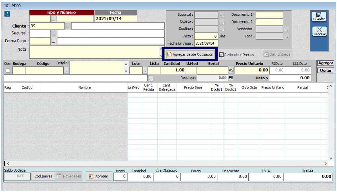Click Detalle scroll up arrow
Viewport: 337px width, 192px height.
pyautogui.click(x=126, y=64)
